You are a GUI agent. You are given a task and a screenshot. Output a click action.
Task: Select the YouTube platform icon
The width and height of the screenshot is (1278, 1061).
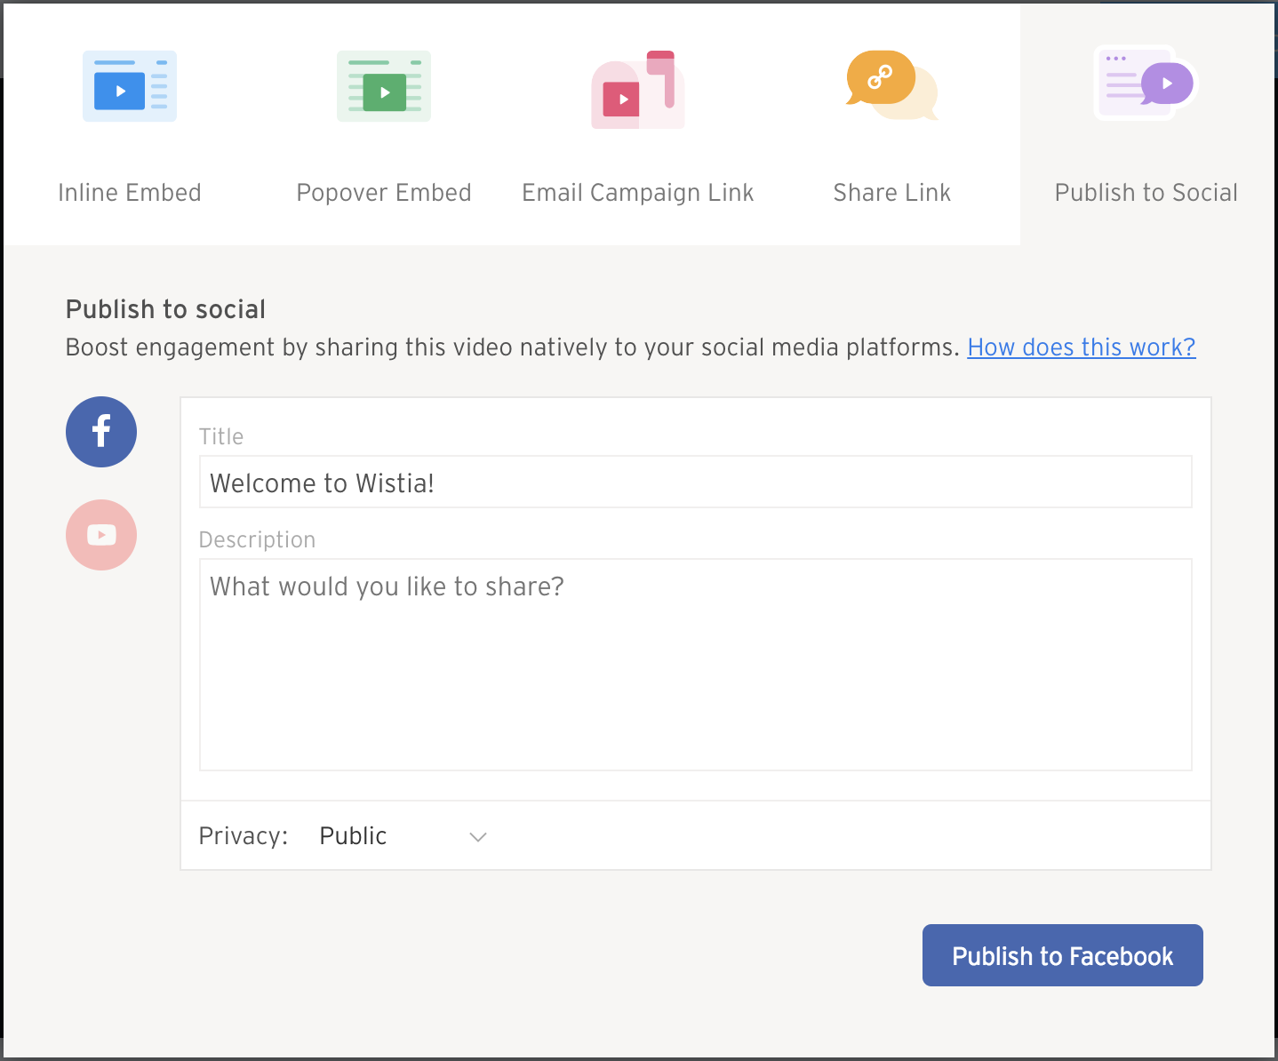tap(101, 535)
